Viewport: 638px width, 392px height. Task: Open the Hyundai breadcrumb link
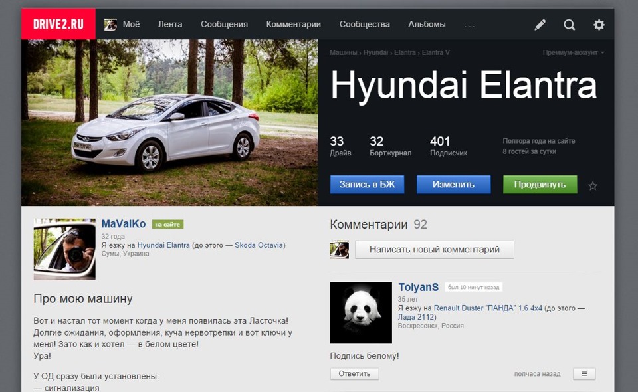(x=375, y=52)
